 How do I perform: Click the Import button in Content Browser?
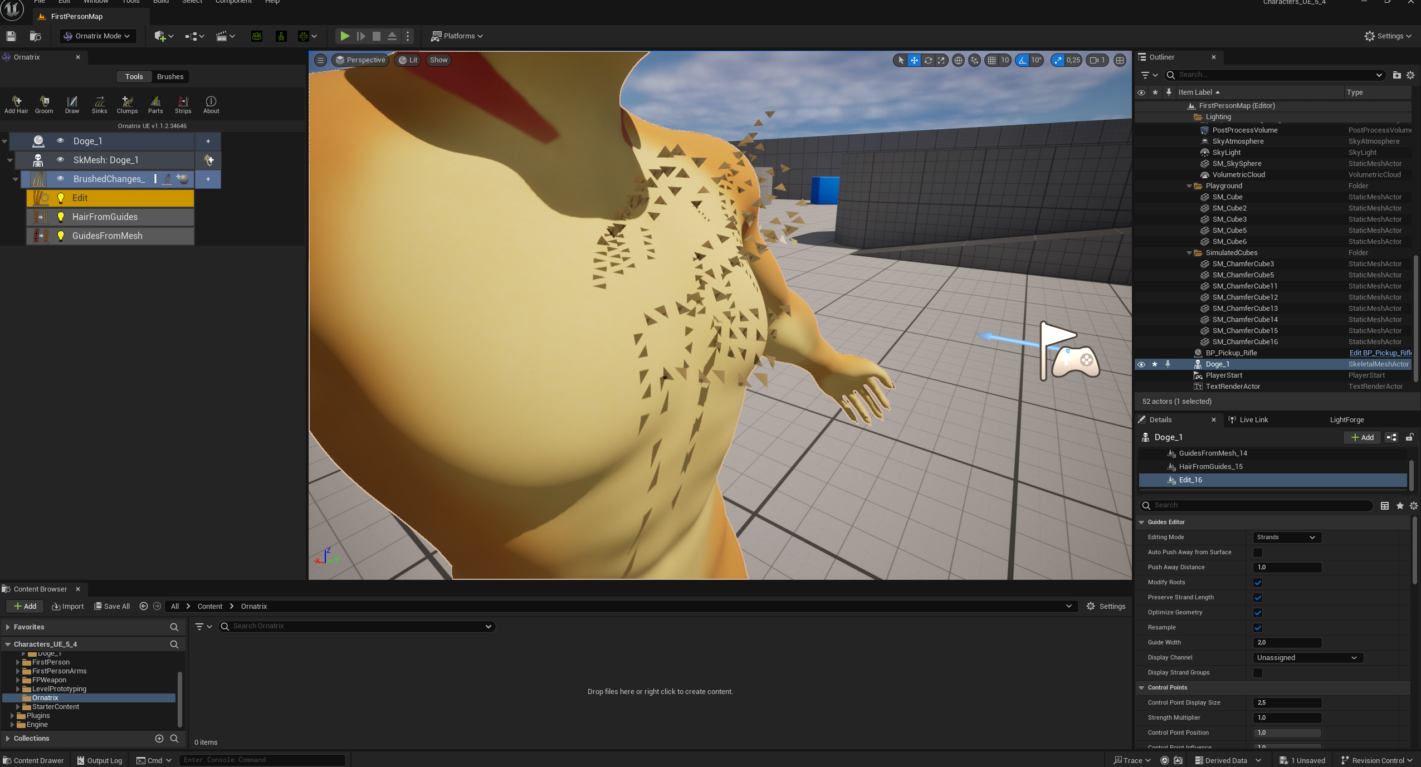67,607
